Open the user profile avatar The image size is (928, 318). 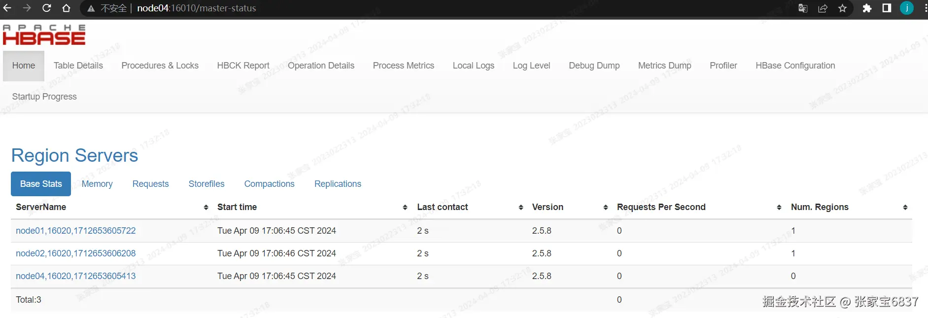[907, 8]
